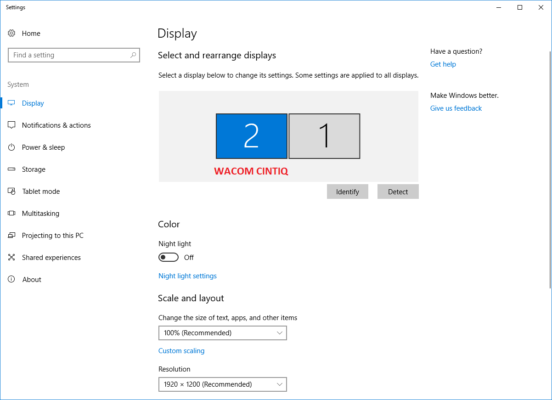Image resolution: width=552 pixels, height=400 pixels.
Task: Open the Resolution dropdown
Action: click(222, 384)
